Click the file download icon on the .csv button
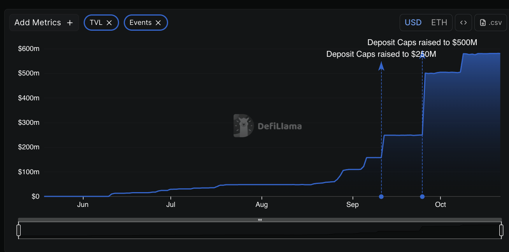Viewport: 509px width, 252px height. coord(483,23)
